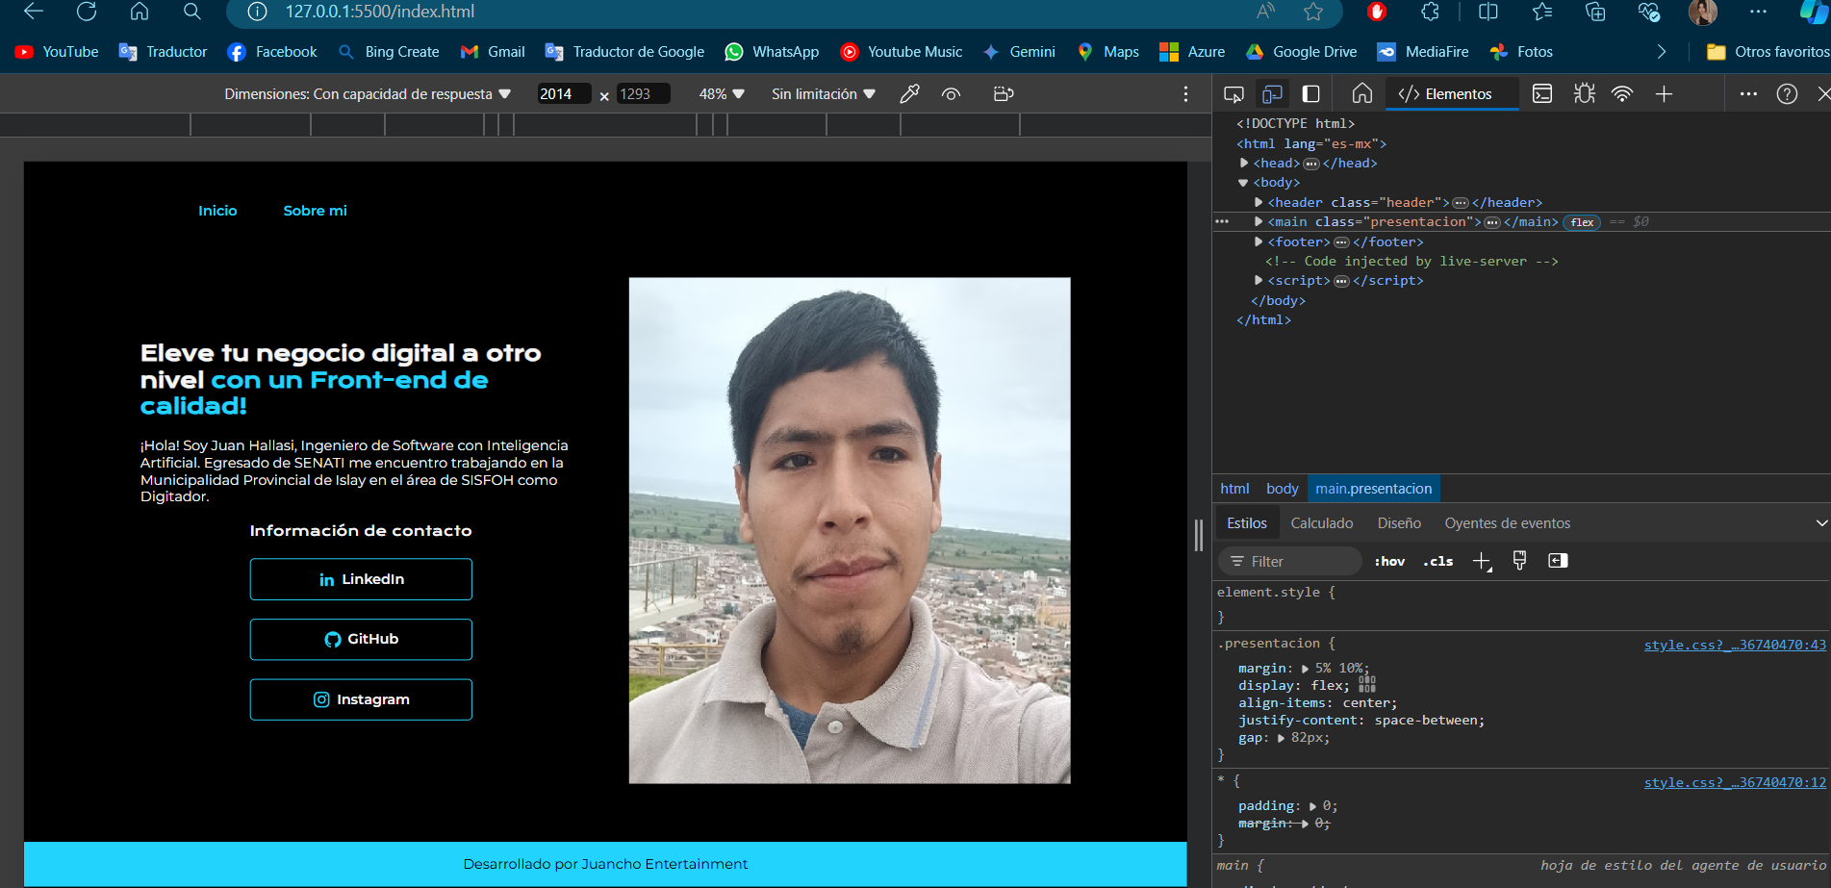Image resolution: width=1831 pixels, height=888 pixels.
Task: Open the favorites list icon
Action: [1542, 12]
